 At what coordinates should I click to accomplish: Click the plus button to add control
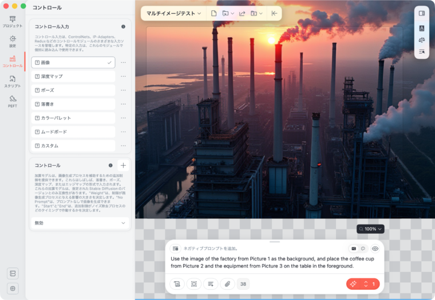coord(123,165)
